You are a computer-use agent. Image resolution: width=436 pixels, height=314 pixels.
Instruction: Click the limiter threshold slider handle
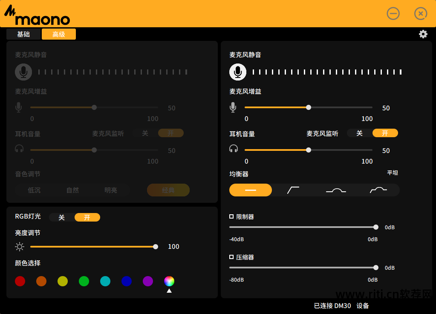click(x=375, y=227)
